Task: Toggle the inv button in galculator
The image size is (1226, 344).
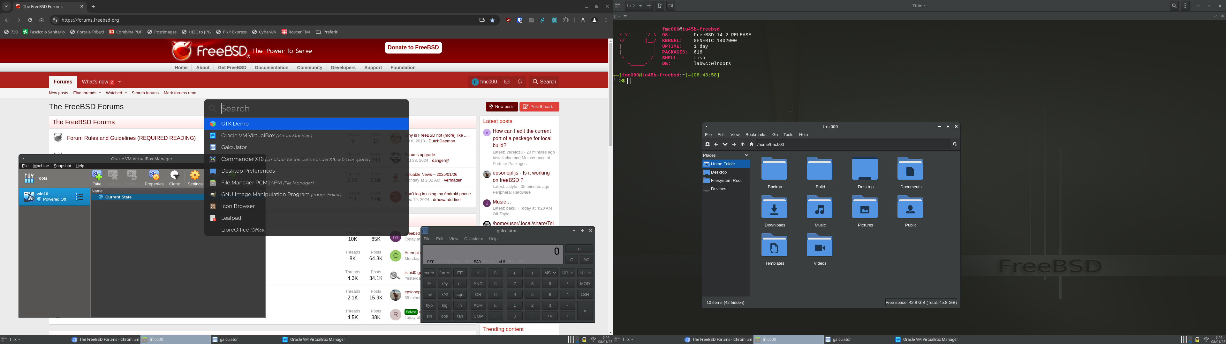Action: pyautogui.click(x=429, y=295)
